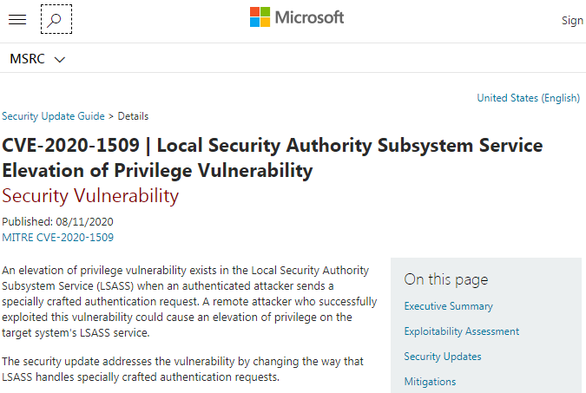
Task: Click the paragraph about the security update
Action: pyautogui.click(x=182, y=369)
